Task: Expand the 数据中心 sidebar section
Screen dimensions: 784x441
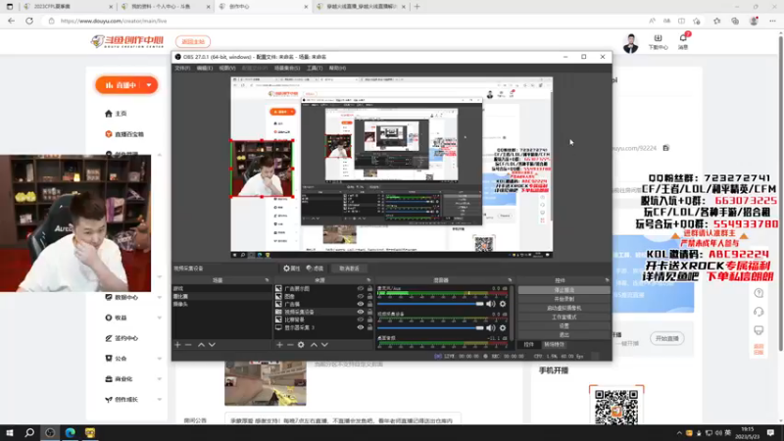Action: coord(160,298)
